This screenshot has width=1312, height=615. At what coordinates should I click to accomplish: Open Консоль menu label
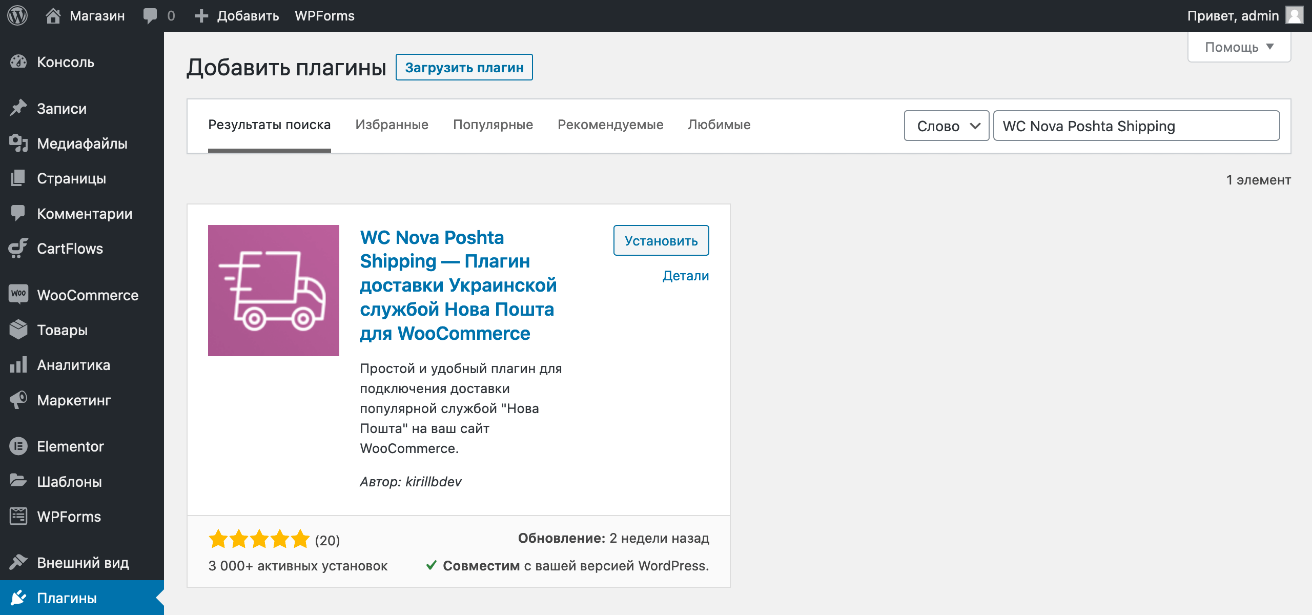(66, 62)
